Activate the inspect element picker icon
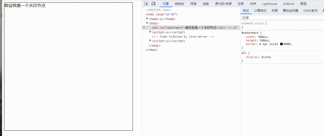The image size is (324, 136). [146, 4]
